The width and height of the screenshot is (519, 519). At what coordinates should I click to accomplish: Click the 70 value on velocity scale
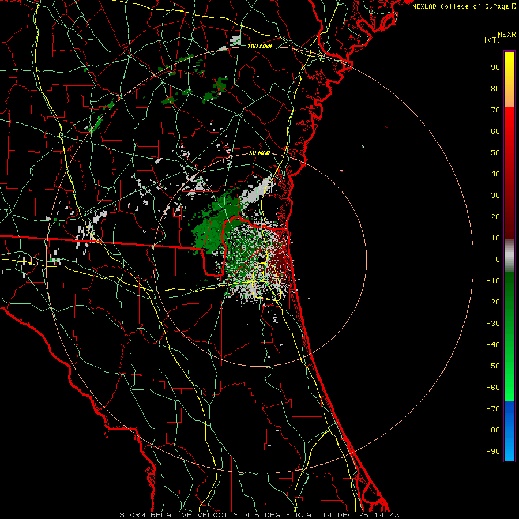tap(495, 110)
